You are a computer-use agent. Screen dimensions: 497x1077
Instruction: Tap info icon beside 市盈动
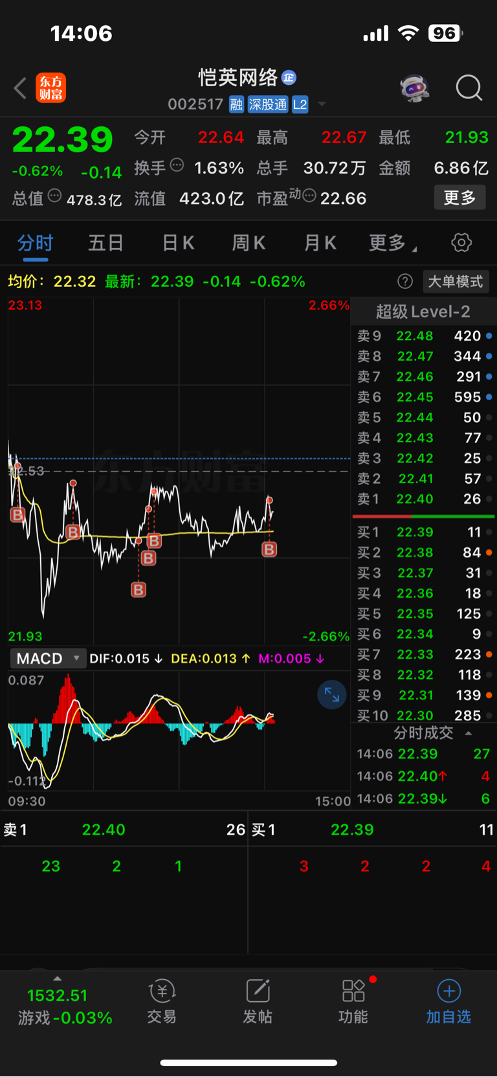tap(309, 196)
